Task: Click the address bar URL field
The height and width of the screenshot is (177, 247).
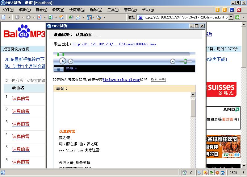Action: click(186, 17)
